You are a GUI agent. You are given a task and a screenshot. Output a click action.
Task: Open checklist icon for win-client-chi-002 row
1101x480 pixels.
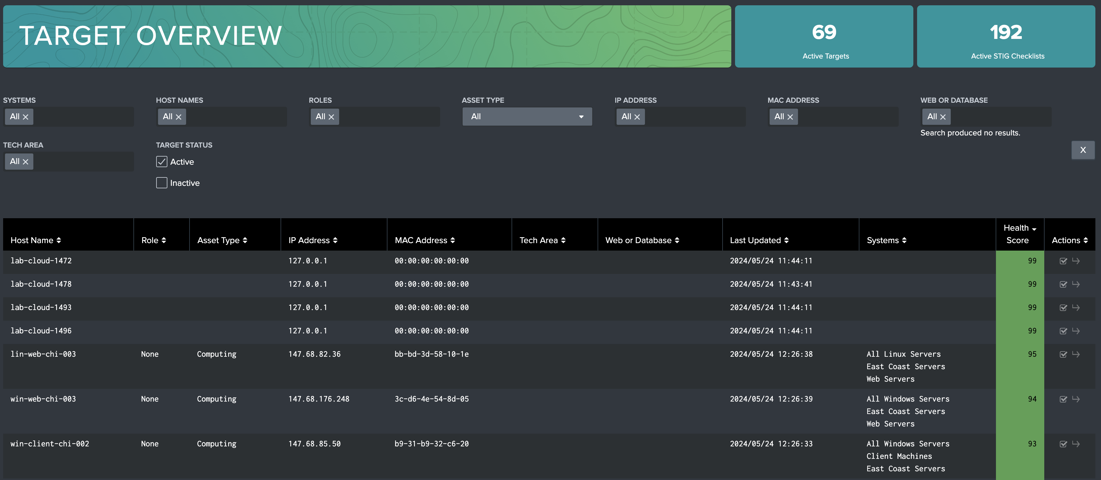1063,444
